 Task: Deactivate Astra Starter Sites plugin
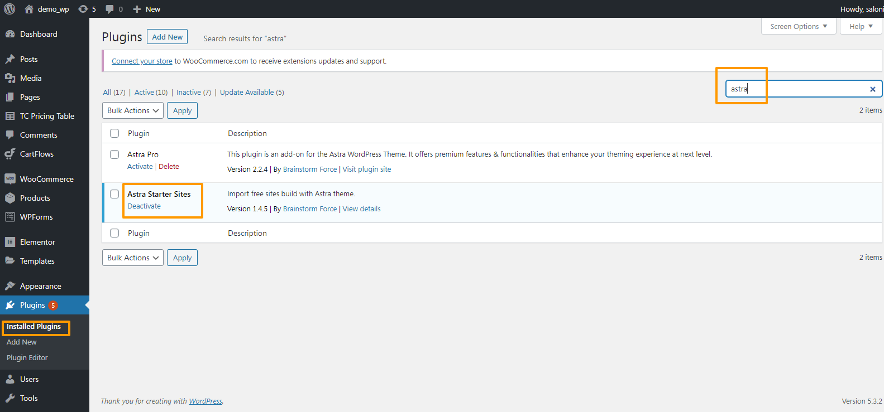click(x=144, y=206)
